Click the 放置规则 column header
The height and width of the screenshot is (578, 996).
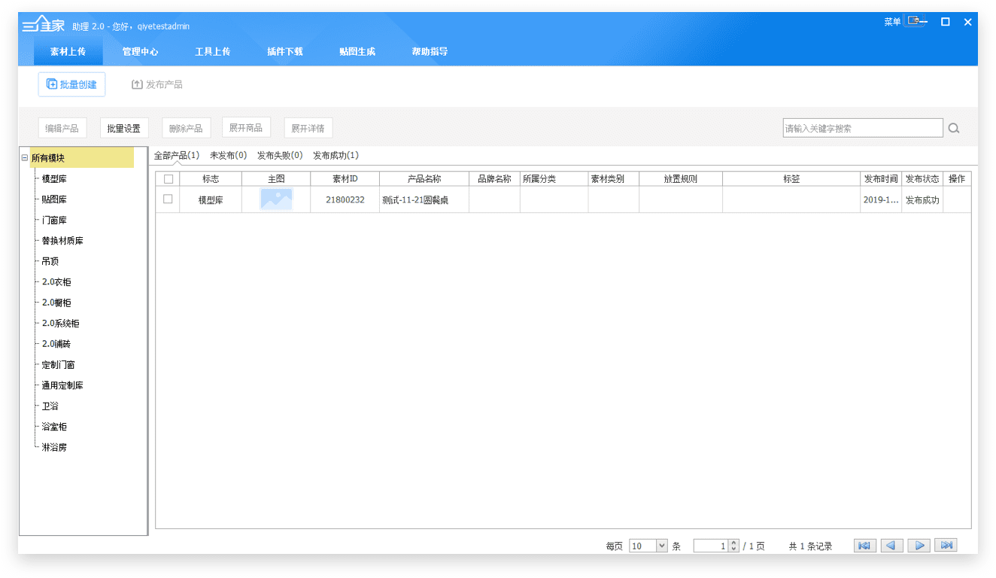[681, 179]
